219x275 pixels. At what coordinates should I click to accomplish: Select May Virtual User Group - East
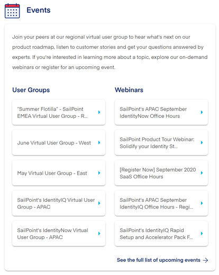(x=59, y=173)
